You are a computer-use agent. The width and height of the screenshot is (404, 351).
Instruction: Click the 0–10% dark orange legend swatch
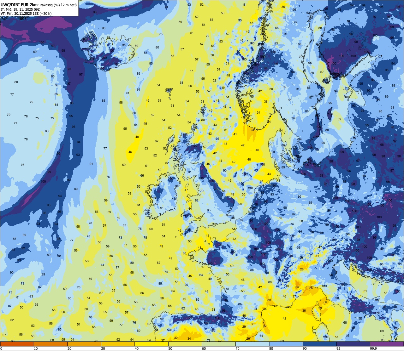pyautogui.click(x=17, y=344)
